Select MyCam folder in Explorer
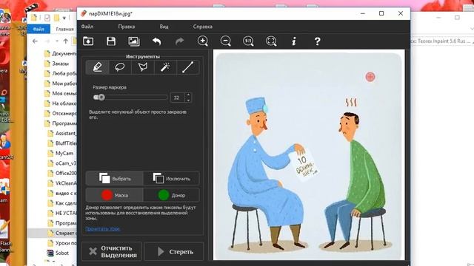Viewport: 474px width, 266px height. [x=61, y=153]
